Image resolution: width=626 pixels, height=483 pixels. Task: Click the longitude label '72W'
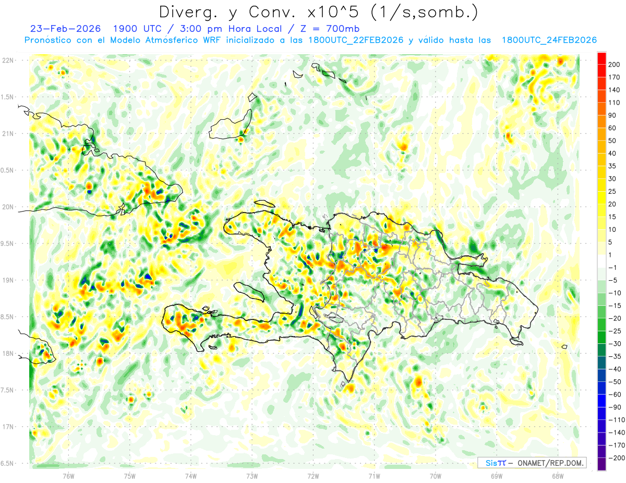tap(313, 476)
